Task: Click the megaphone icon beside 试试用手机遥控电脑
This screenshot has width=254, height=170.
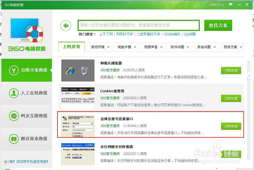Action: [x=6, y=162]
